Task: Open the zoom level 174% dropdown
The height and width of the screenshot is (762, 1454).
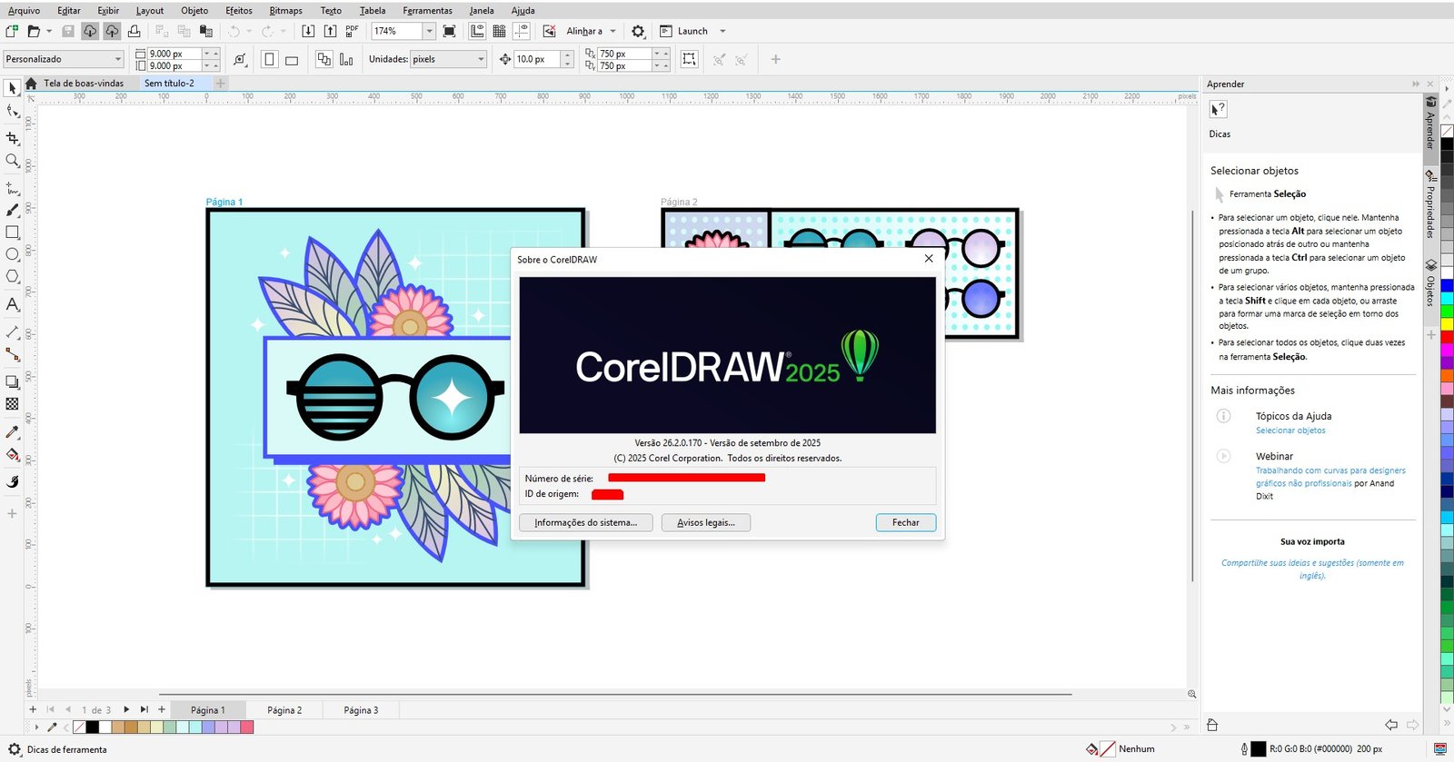Action: [429, 31]
